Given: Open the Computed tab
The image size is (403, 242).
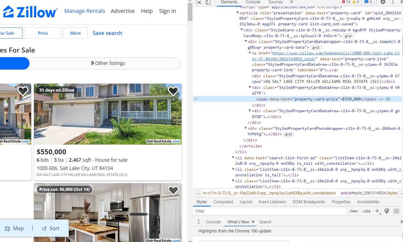Looking at the screenshot, I should coord(223,202).
